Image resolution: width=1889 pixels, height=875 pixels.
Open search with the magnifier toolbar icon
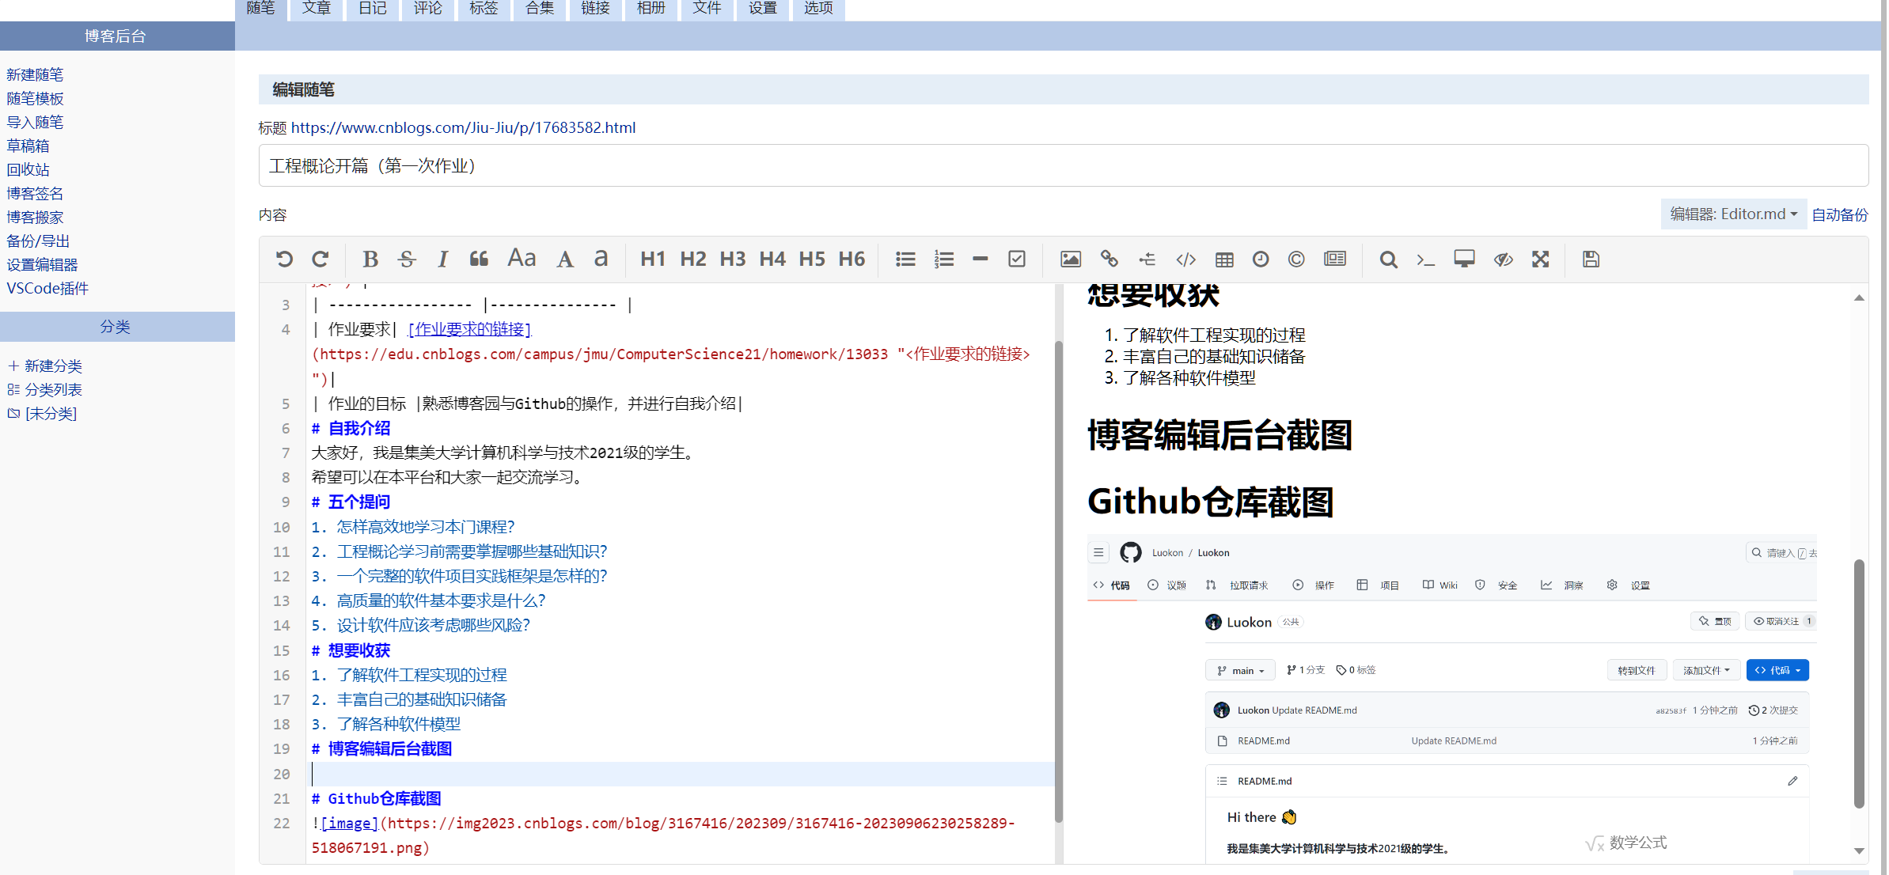coord(1388,259)
